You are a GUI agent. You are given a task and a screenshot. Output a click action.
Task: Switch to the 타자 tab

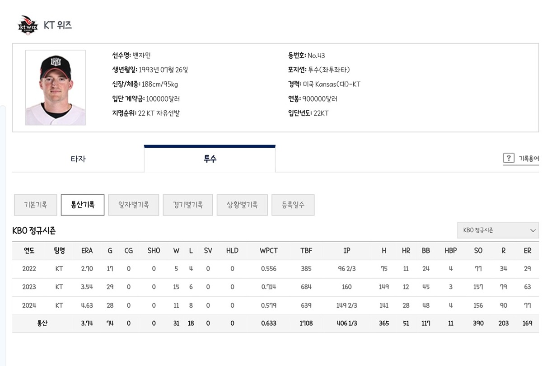[x=78, y=159]
